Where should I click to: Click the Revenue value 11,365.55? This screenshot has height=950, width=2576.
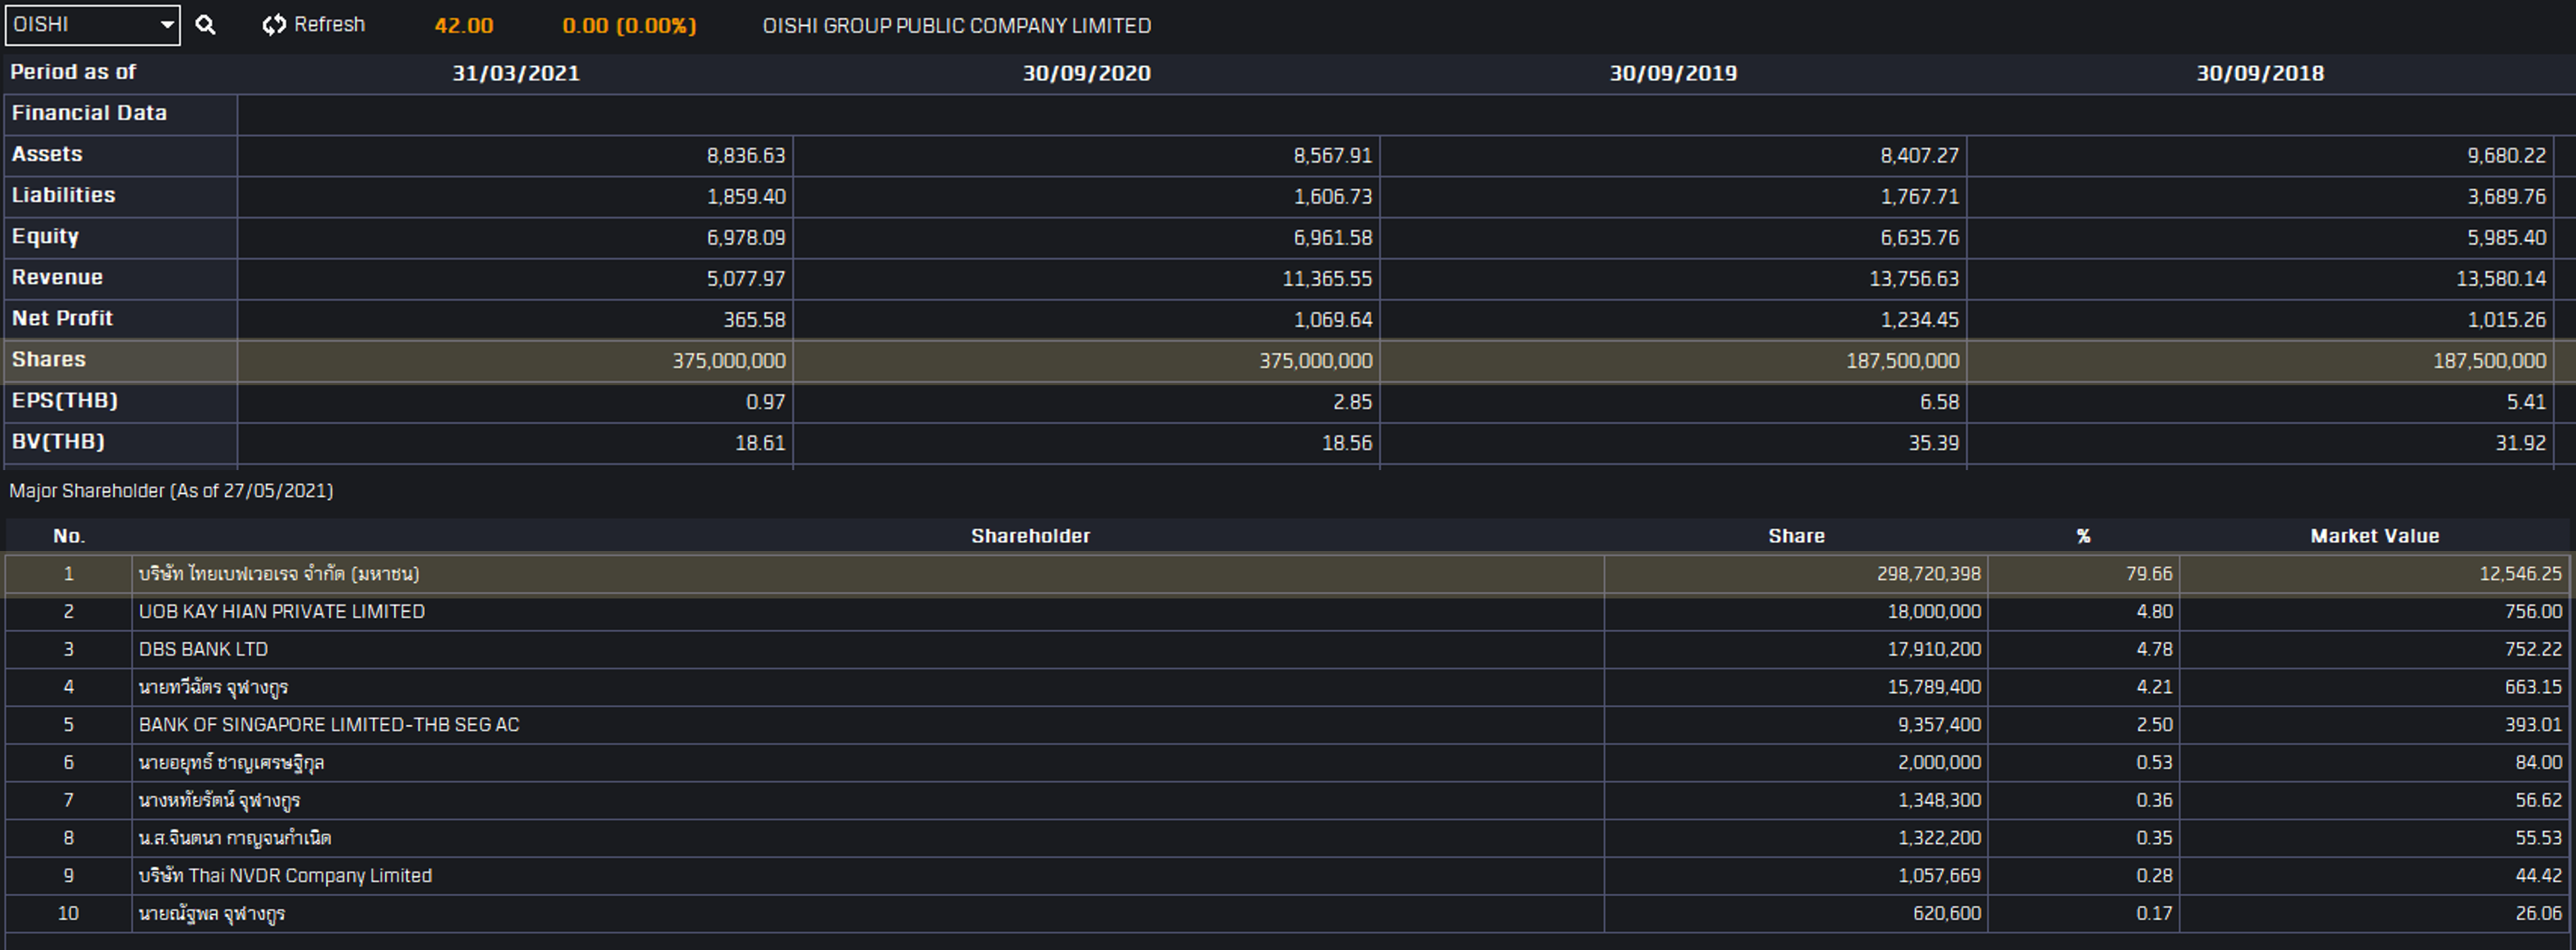coord(1328,278)
